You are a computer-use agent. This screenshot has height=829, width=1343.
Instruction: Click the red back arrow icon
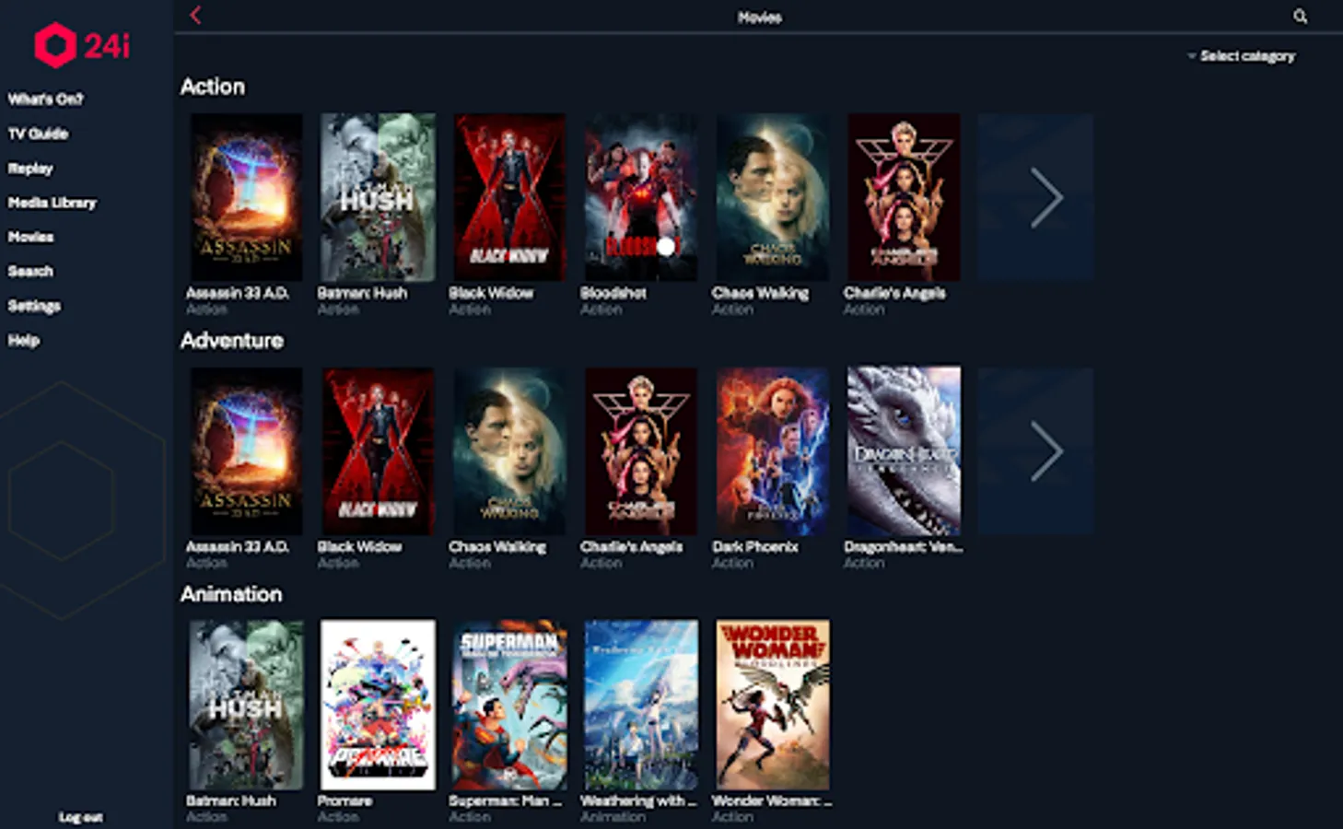click(x=195, y=15)
